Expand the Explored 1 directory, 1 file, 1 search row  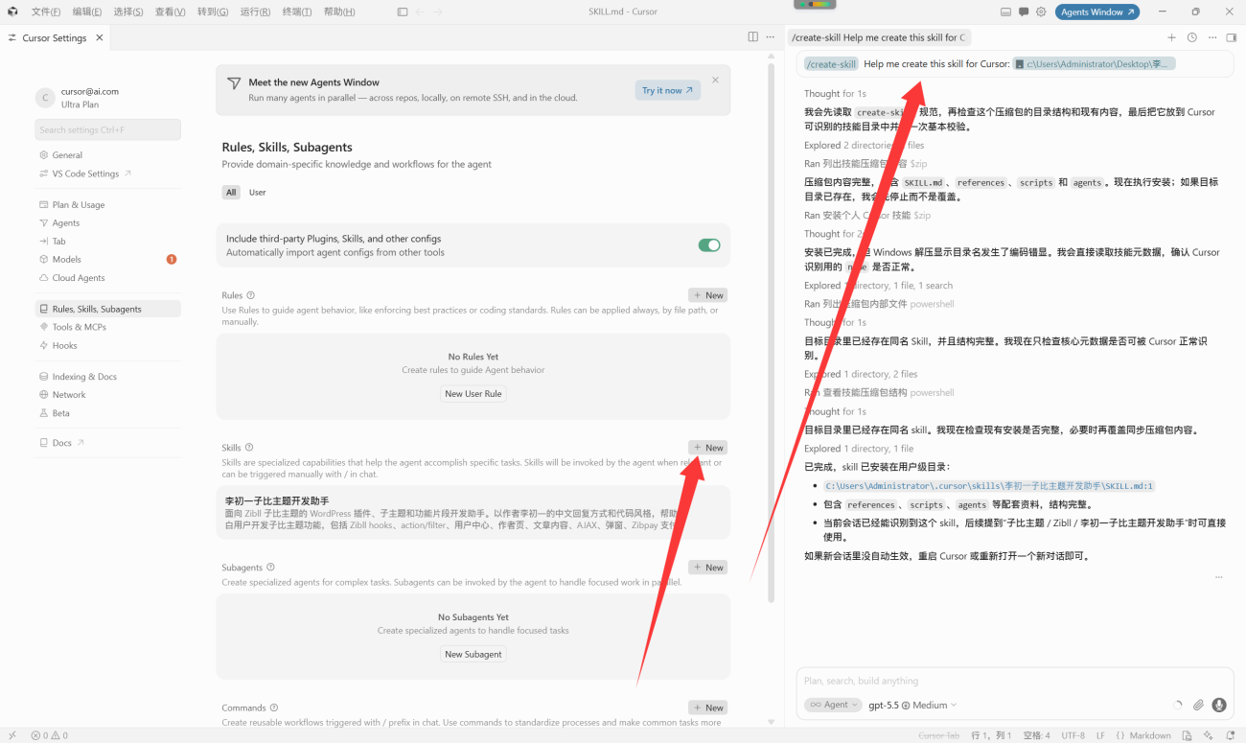pyautogui.click(x=878, y=286)
